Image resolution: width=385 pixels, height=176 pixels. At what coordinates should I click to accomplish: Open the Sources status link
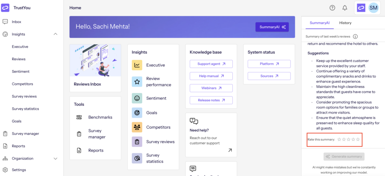coord(269,76)
